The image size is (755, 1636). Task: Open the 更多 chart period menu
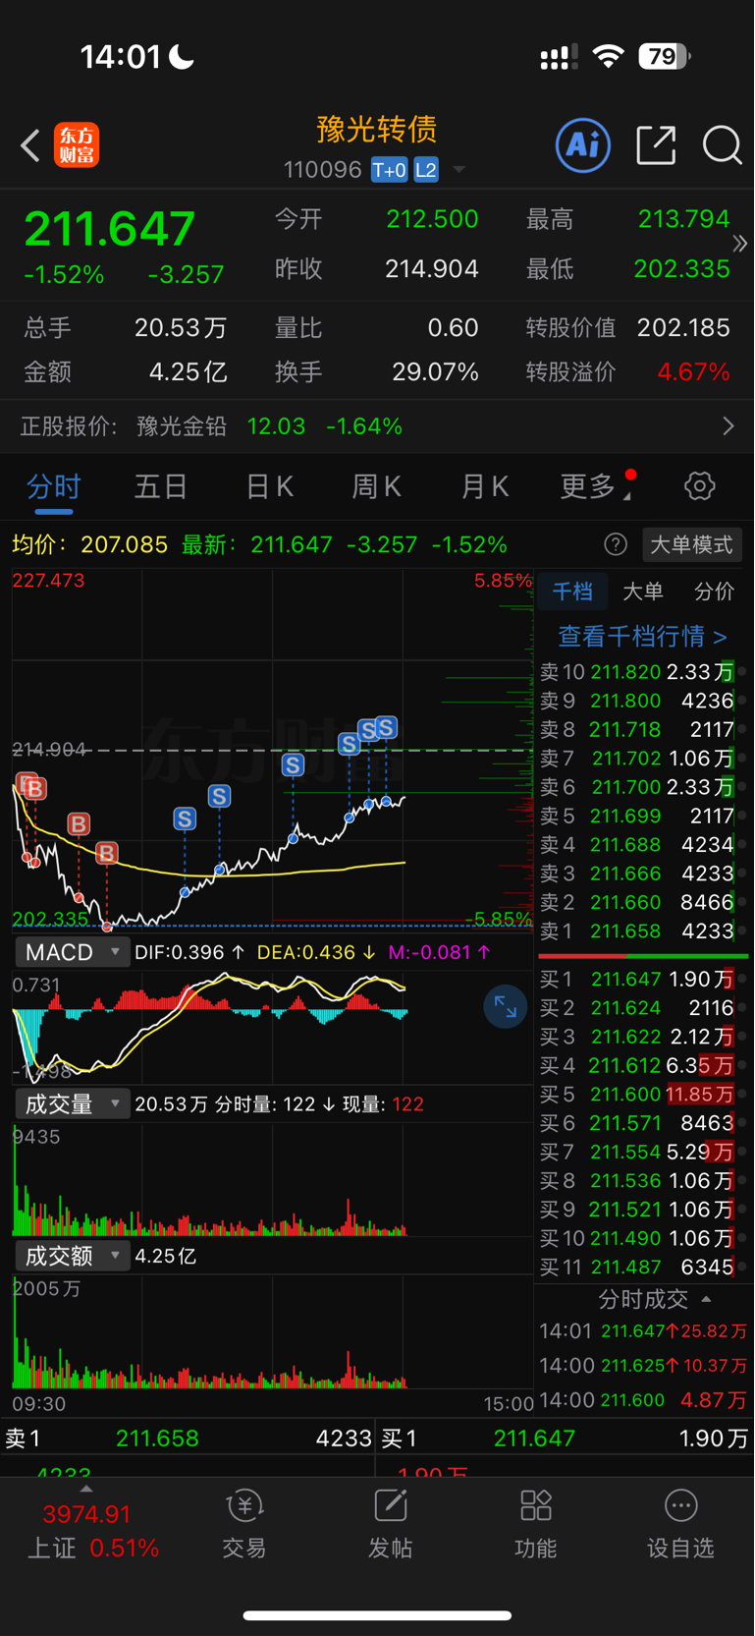pos(597,486)
